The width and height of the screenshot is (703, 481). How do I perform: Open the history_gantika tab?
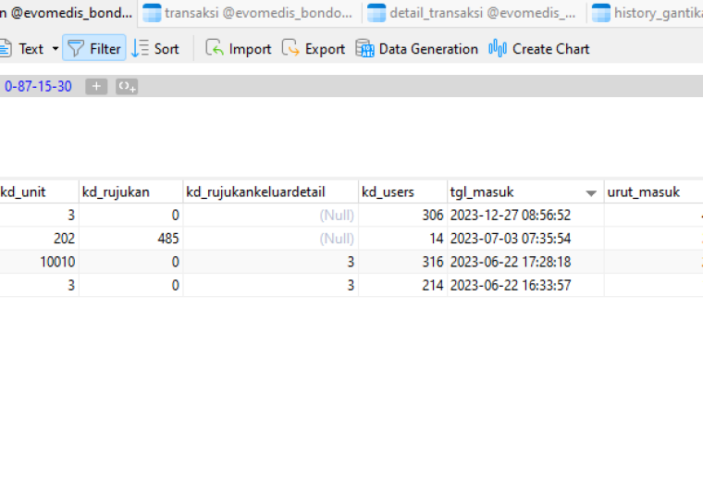pyautogui.click(x=646, y=13)
